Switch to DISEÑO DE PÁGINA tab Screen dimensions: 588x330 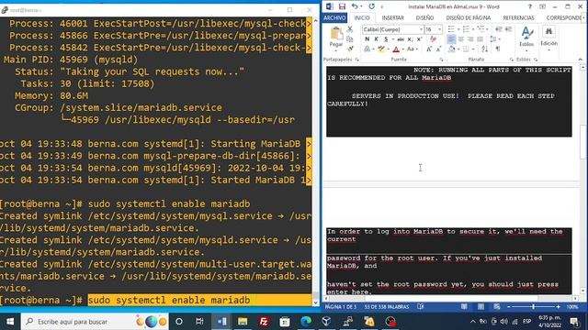click(x=468, y=17)
